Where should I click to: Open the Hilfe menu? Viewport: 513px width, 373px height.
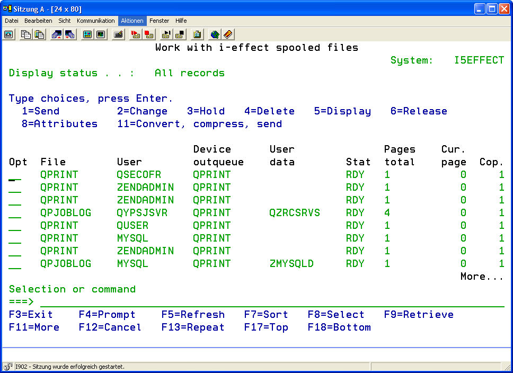click(x=181, y=21)
